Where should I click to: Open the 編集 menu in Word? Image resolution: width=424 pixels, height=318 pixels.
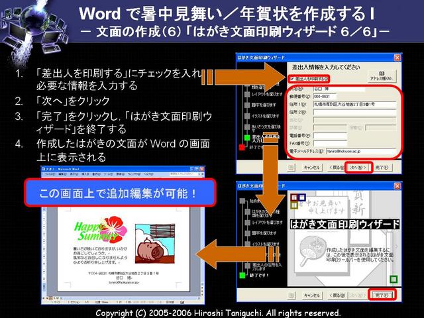pos(63,175)
